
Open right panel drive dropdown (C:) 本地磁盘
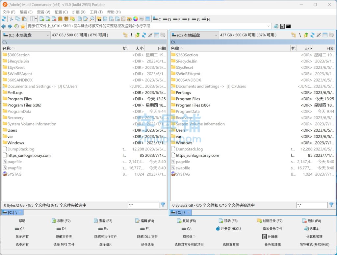pos(194,35)
